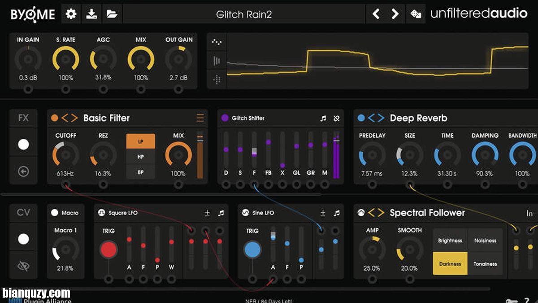The image size is (538, 303).
Task: Toggle the Glitch Shifter link icon
Action: [337, 118]
